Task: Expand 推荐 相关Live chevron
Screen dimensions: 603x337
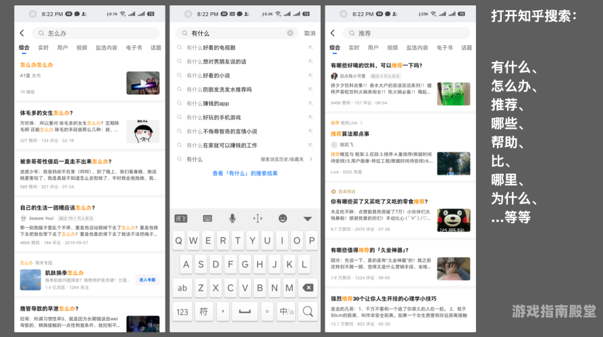Action: tap(361, 123)
